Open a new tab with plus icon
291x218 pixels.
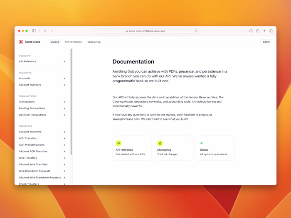[x=264, y=31]
